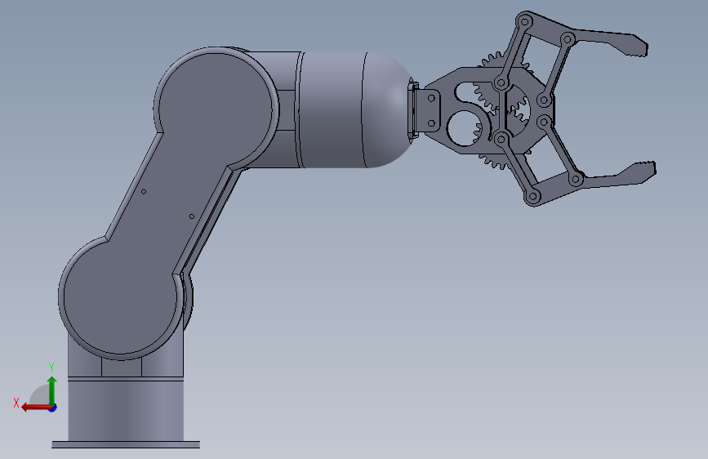Select the top-most gripper pivot pin
708x459 pixels.
pos(525,21)
